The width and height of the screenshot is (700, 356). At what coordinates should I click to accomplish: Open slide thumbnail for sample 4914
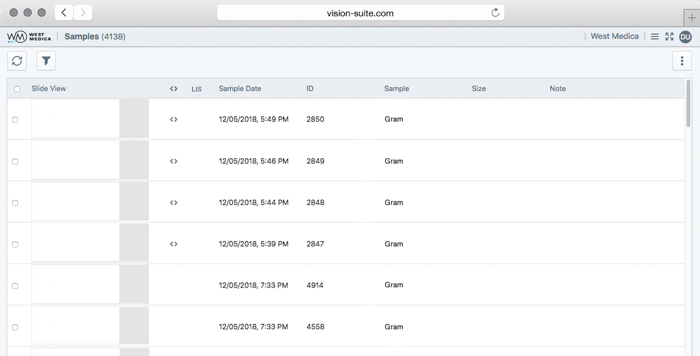point(90,284)
